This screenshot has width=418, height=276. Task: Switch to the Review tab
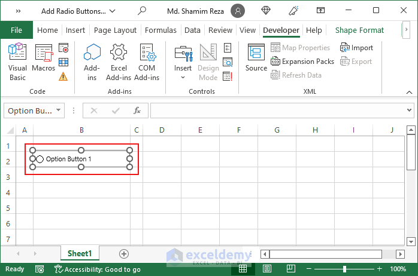(x=220, y=30)
